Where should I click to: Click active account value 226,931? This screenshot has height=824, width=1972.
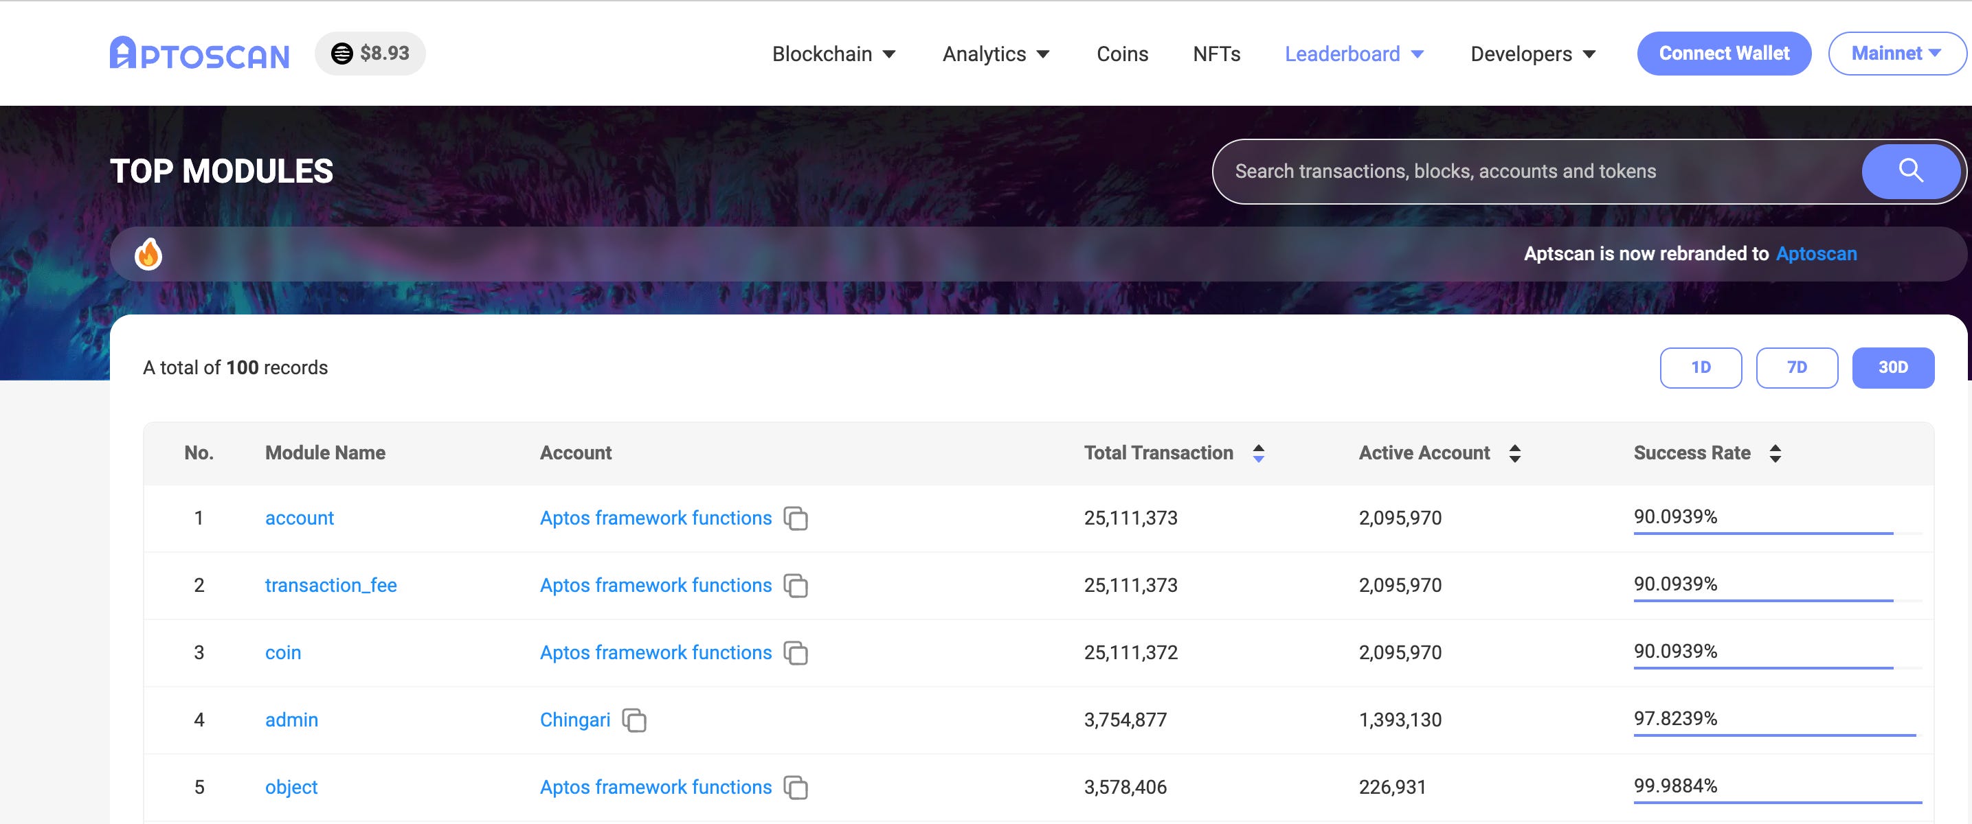pyautogui.click(x=1393, y=788)
